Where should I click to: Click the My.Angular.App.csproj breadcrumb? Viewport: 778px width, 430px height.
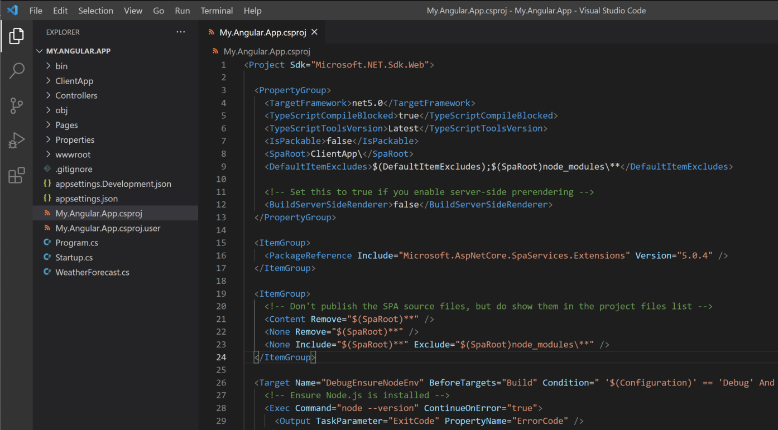pyautogui.click(x=266, y=51)
